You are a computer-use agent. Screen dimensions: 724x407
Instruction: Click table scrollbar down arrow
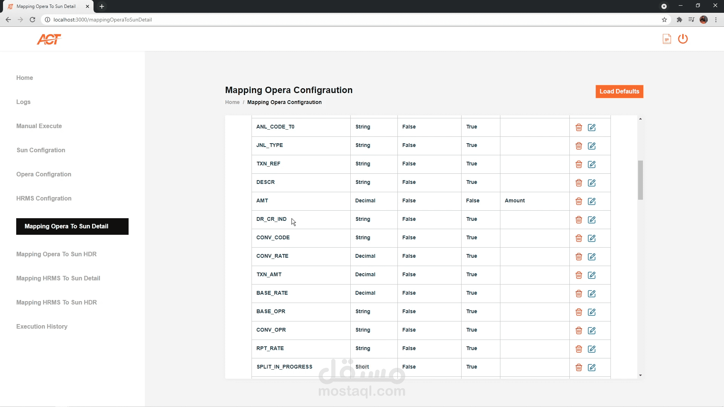click(640, 375)
